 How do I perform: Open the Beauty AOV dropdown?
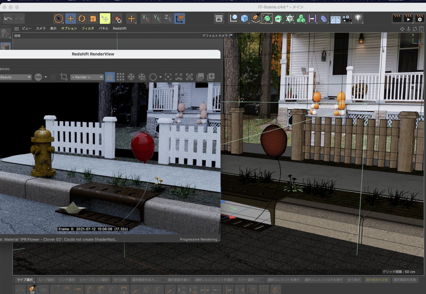pyautogui.click(x=15, y=77)
